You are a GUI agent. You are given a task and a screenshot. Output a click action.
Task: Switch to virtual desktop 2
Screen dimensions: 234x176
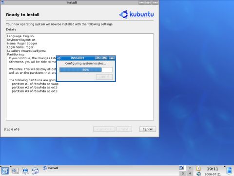coord(190,168)
